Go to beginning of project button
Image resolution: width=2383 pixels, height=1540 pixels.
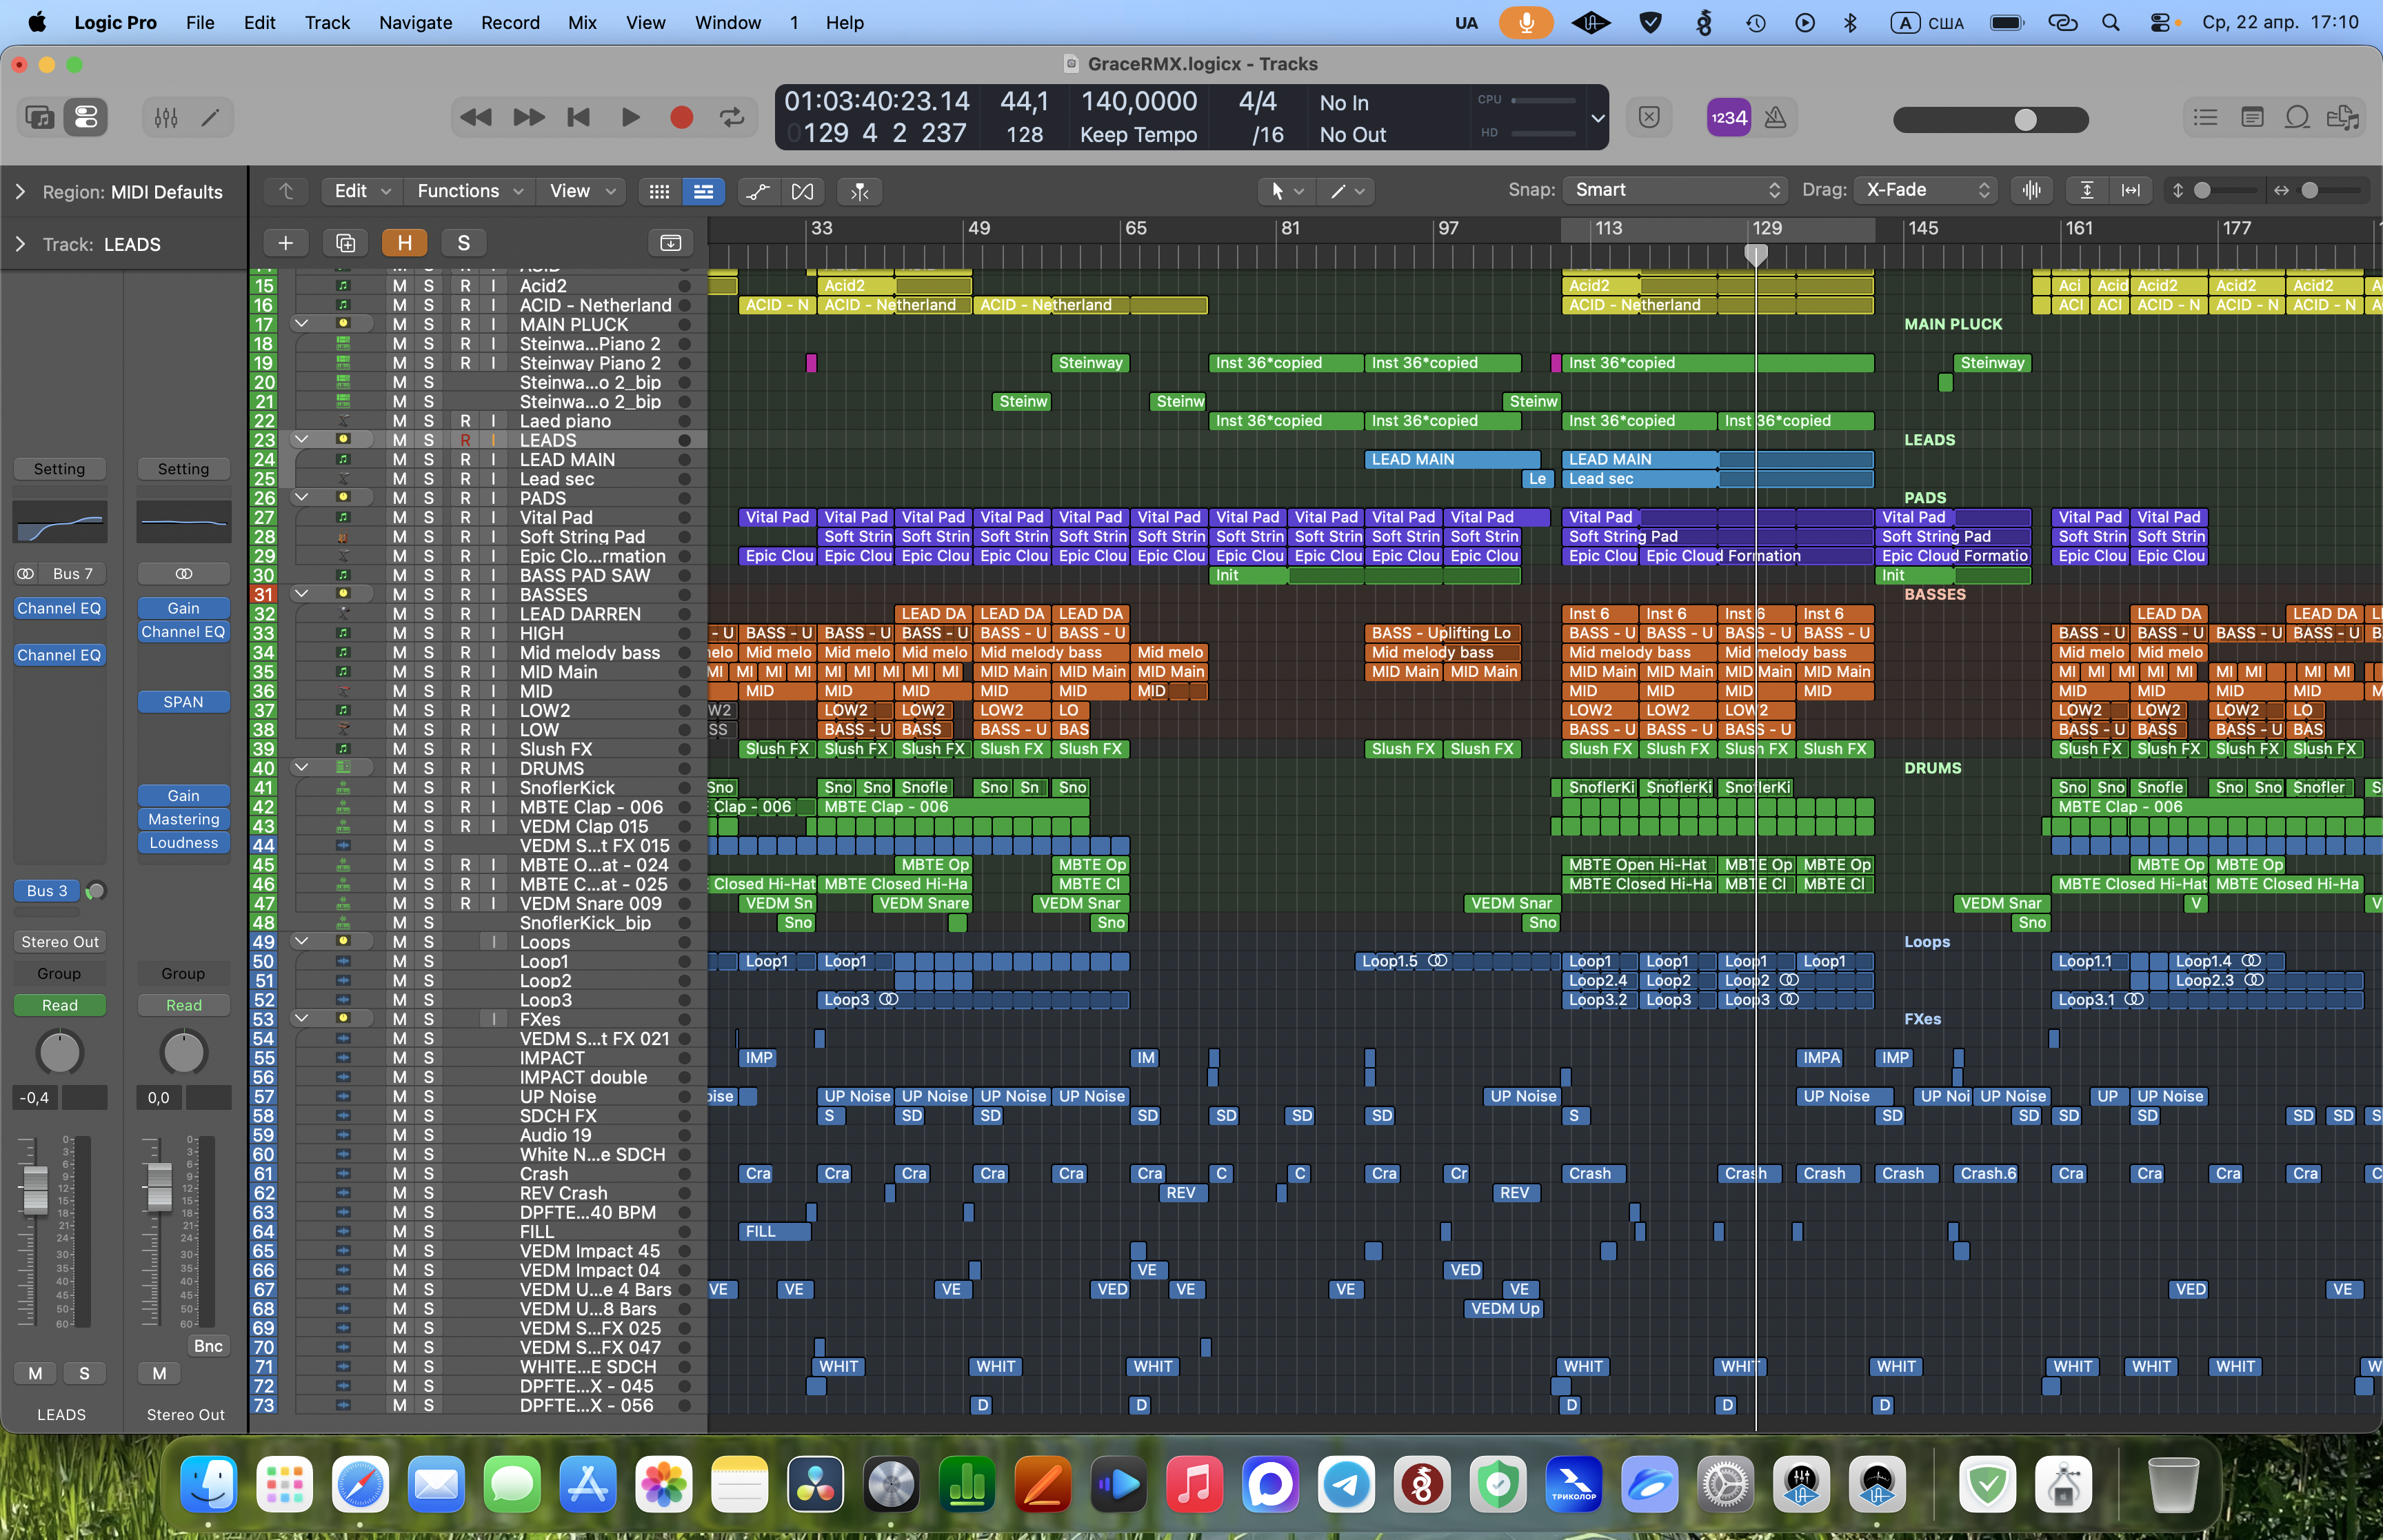pyautogui.click(x=578, y=118)
